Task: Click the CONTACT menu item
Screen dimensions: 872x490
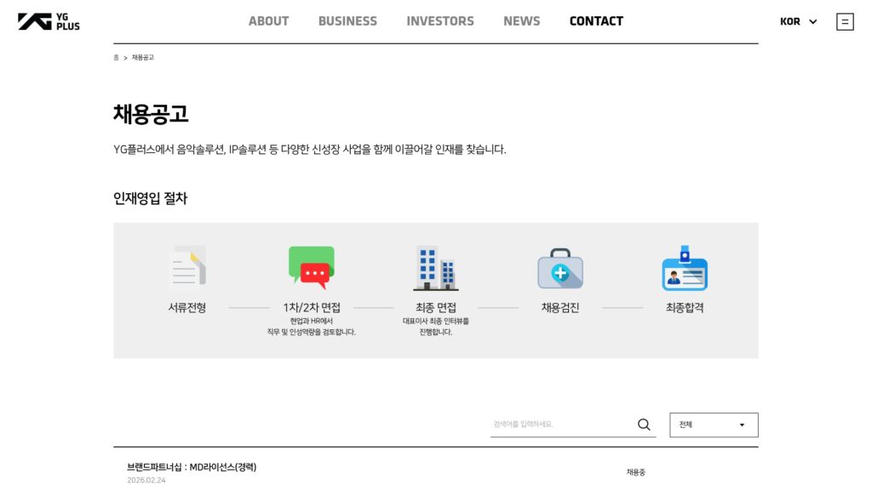Action: click(596, 20)
